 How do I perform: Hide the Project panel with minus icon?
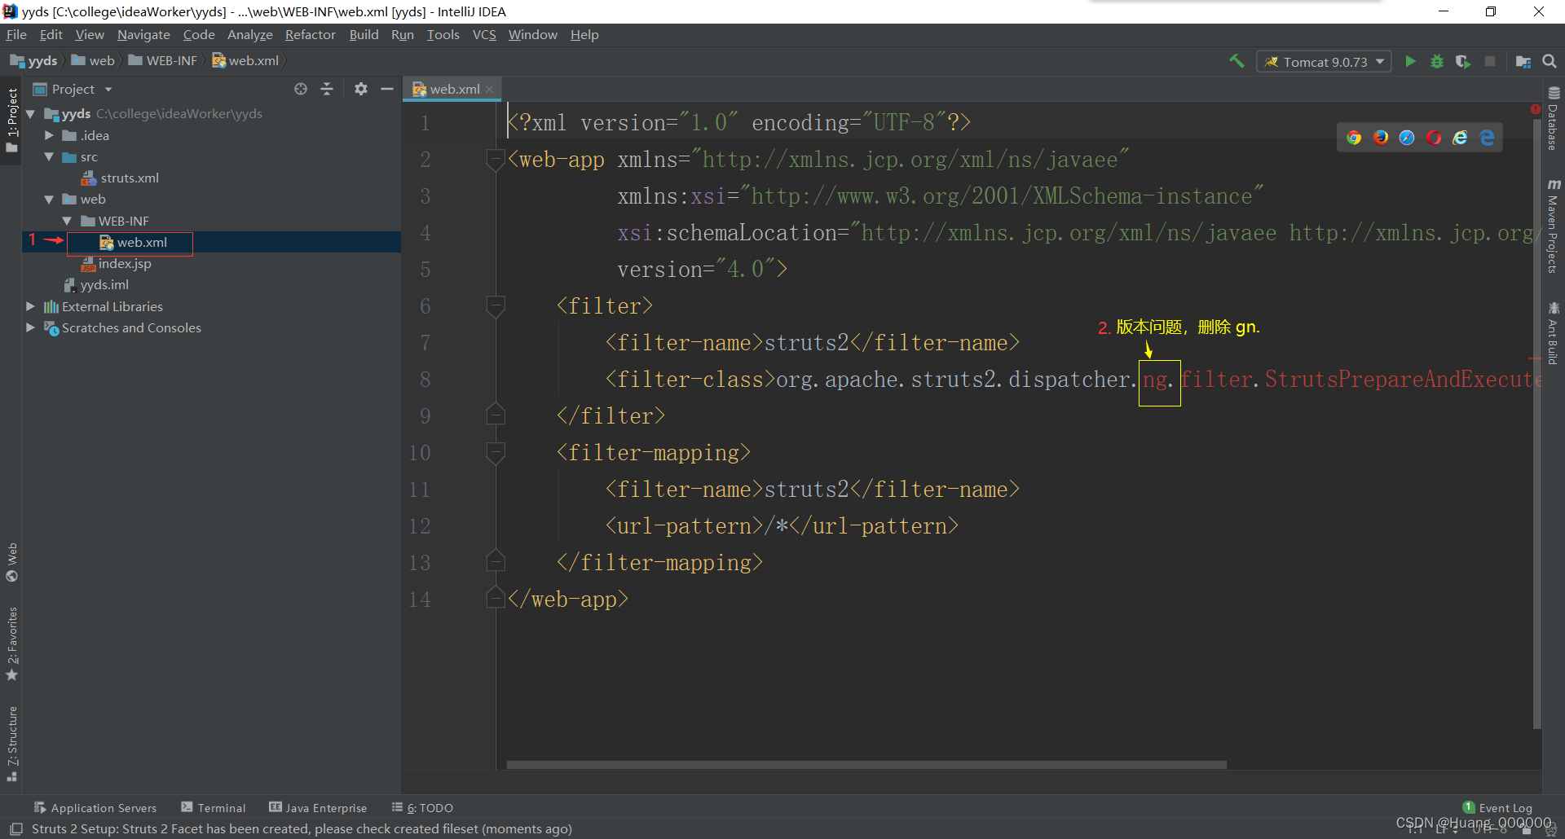[387, 89]
